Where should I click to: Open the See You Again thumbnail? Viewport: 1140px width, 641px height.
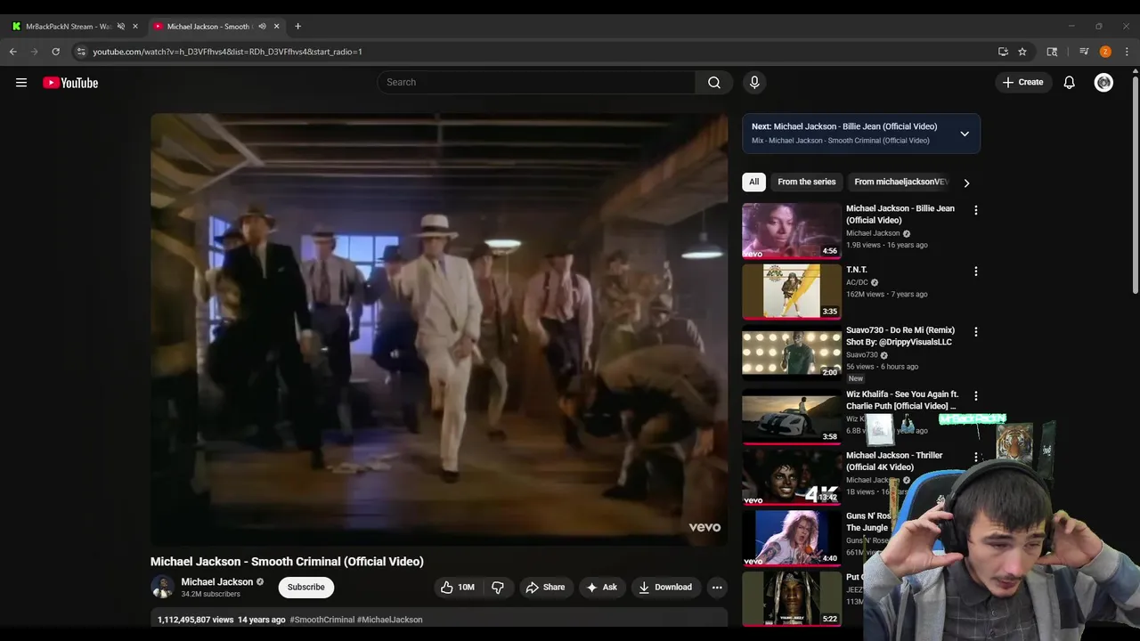click(x=792, y=416)
